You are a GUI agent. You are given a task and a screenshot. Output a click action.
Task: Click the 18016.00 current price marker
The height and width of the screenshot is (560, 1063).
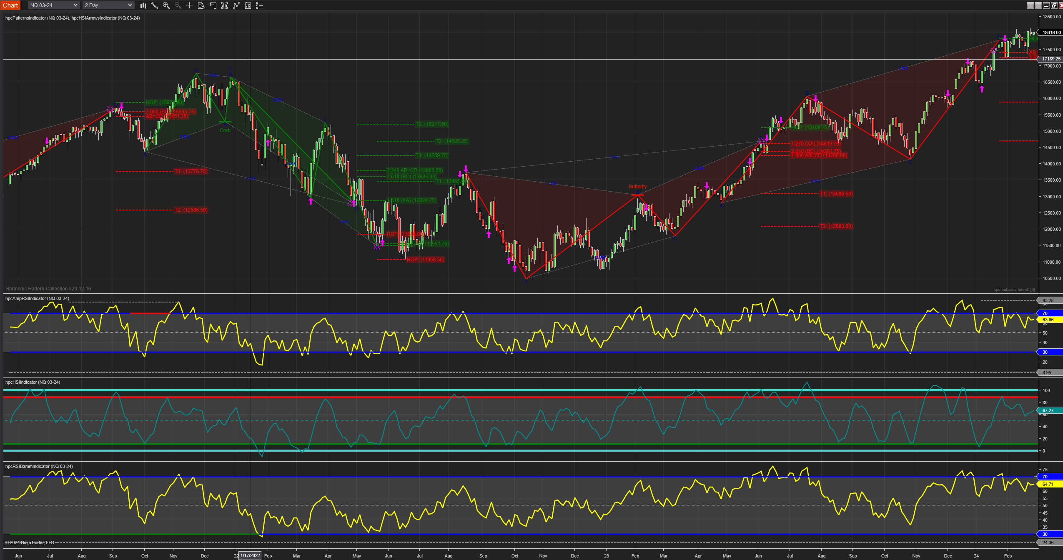pos(1051,32)
